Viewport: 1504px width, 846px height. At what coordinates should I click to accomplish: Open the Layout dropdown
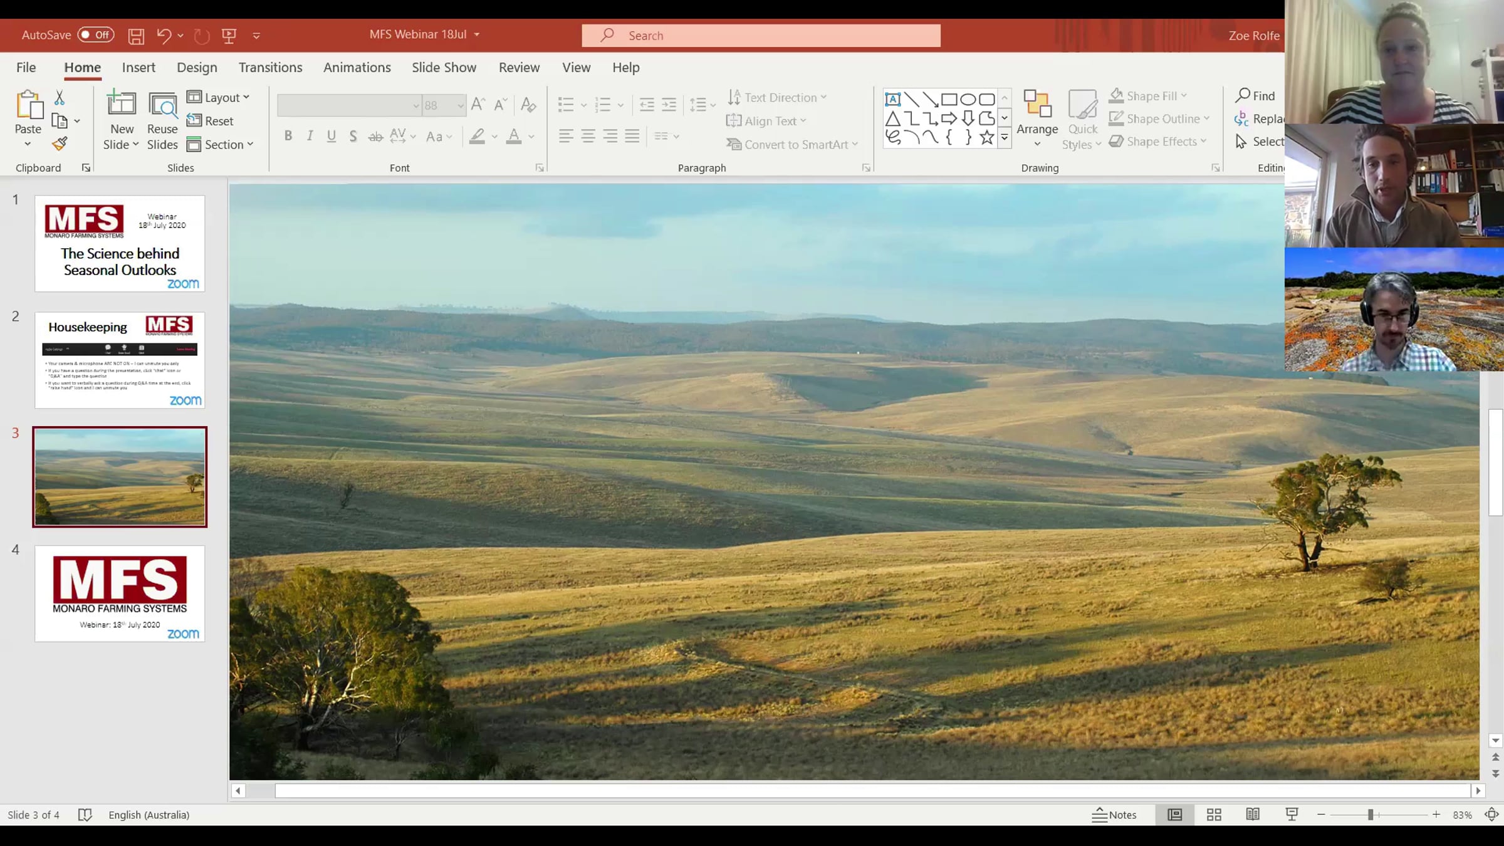[219, 97]
